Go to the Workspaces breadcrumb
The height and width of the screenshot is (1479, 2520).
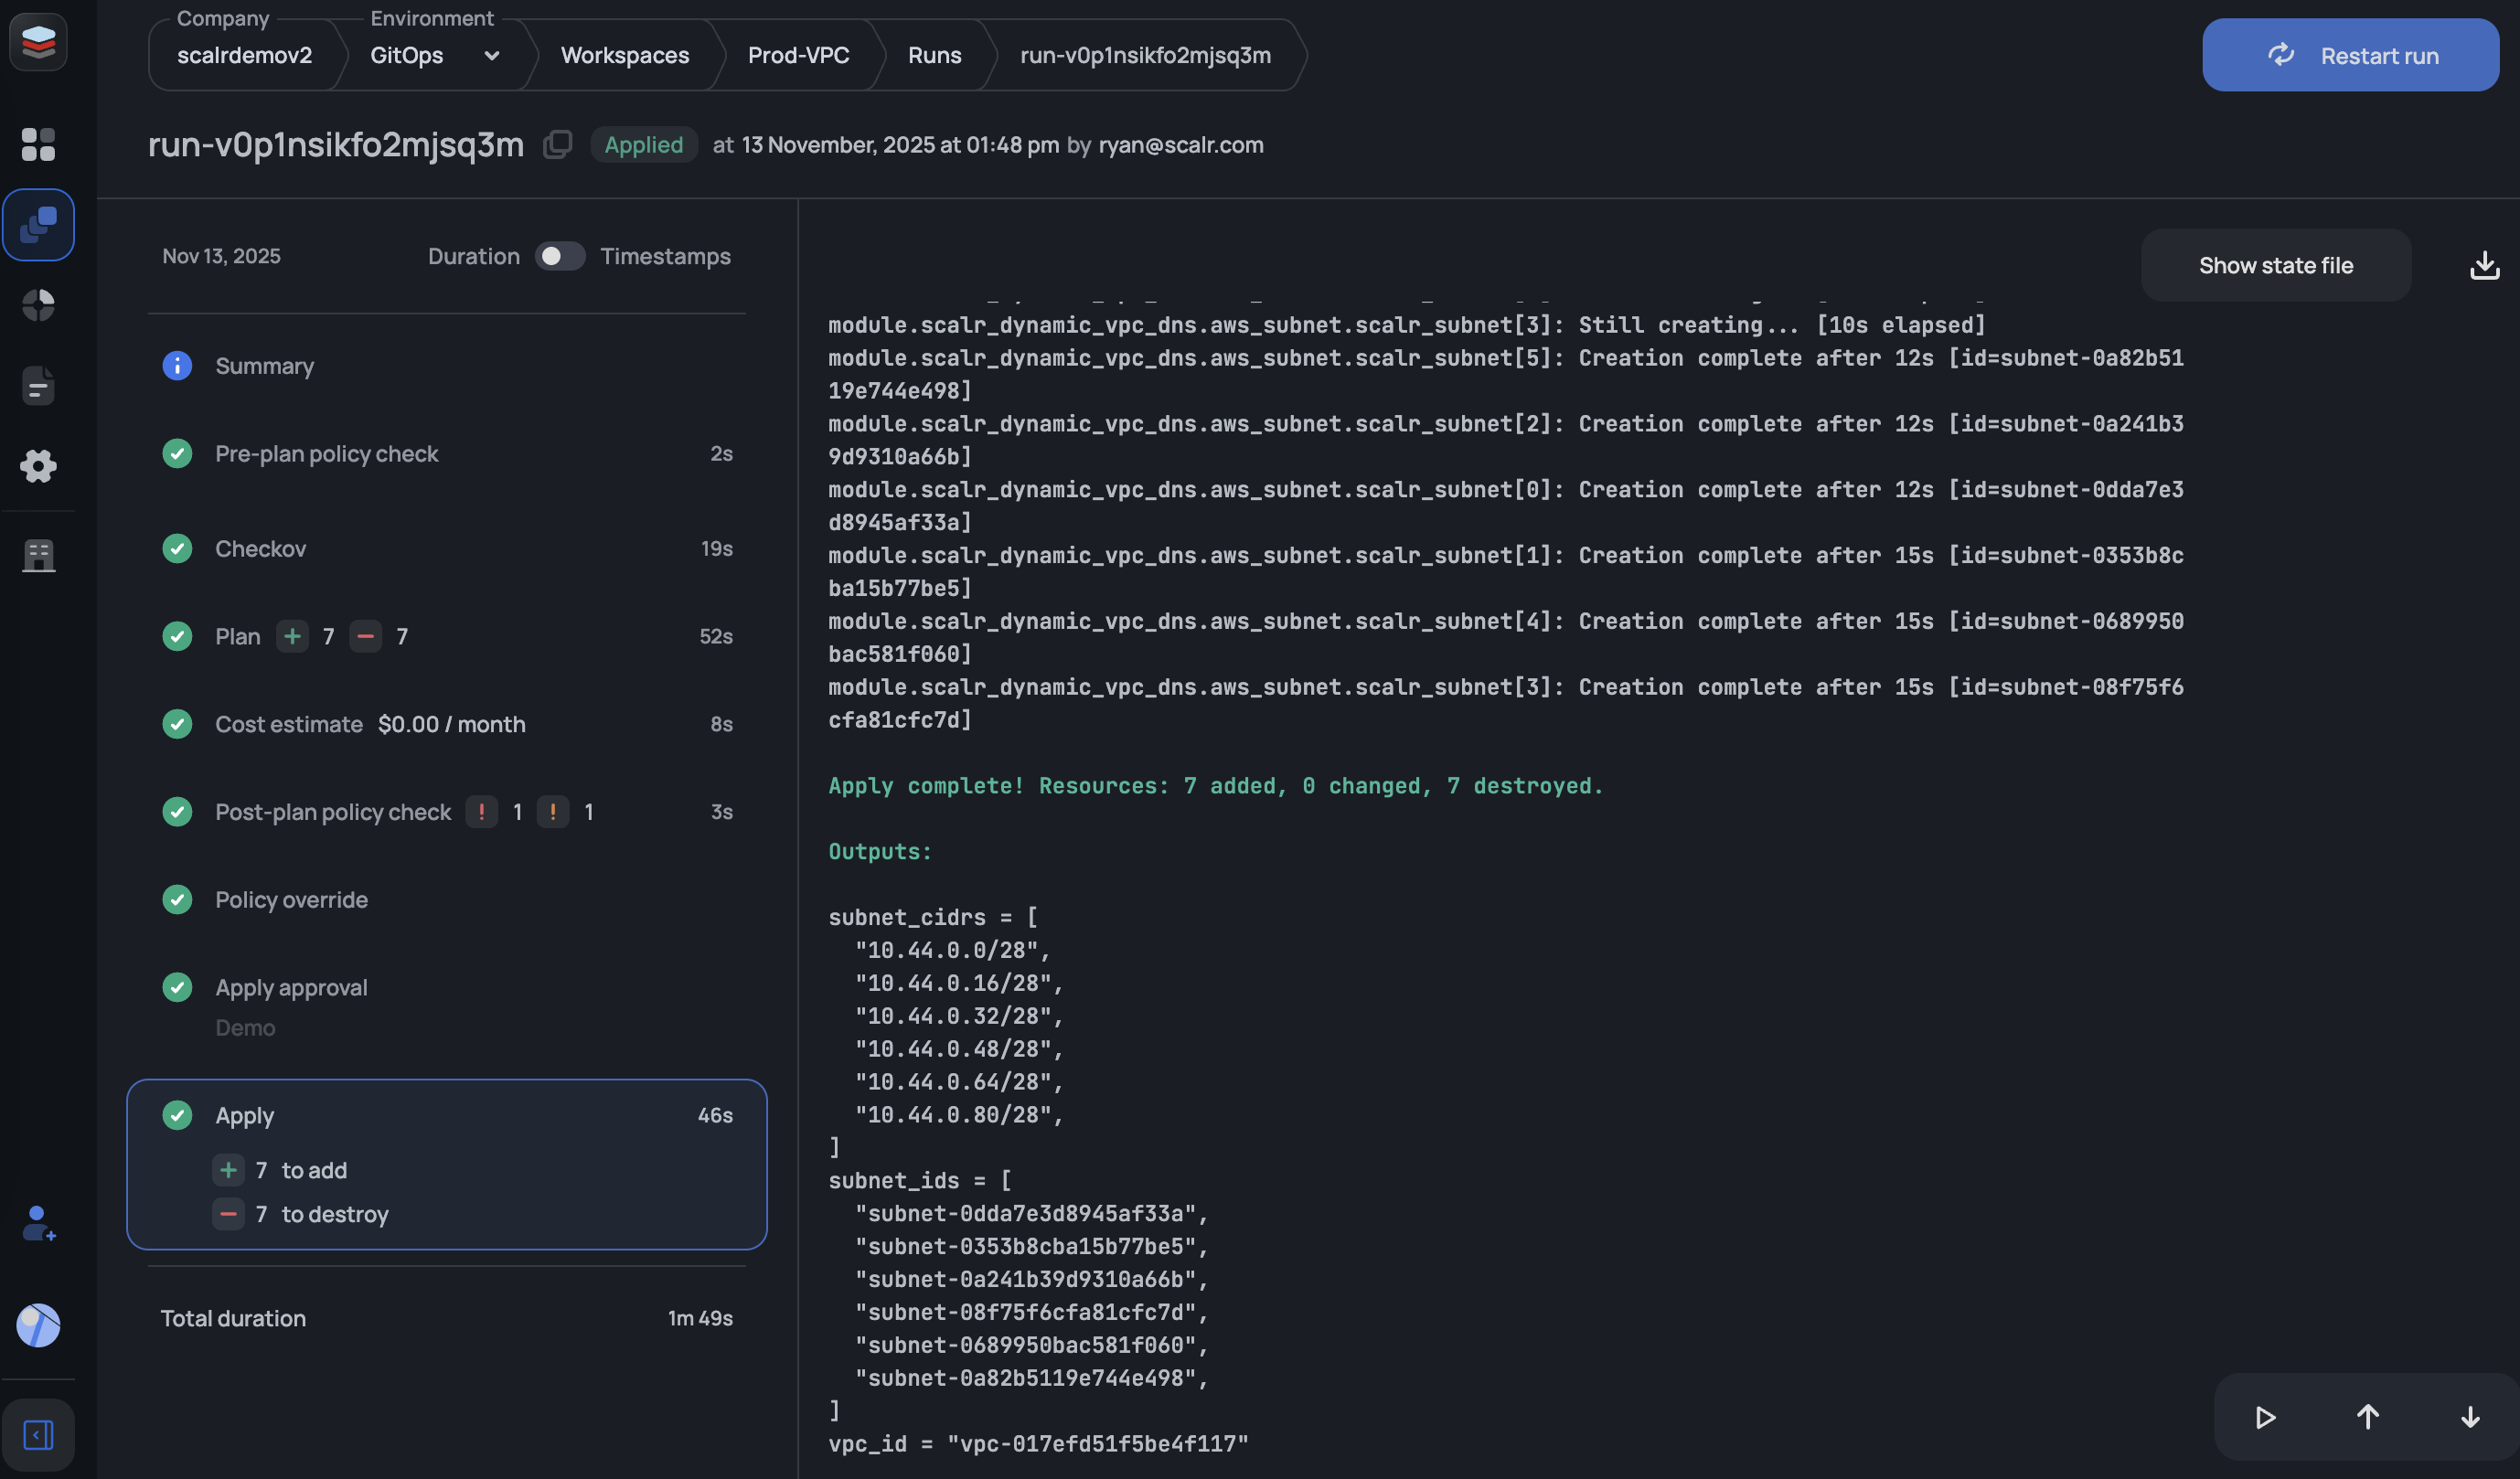(624, 56)
